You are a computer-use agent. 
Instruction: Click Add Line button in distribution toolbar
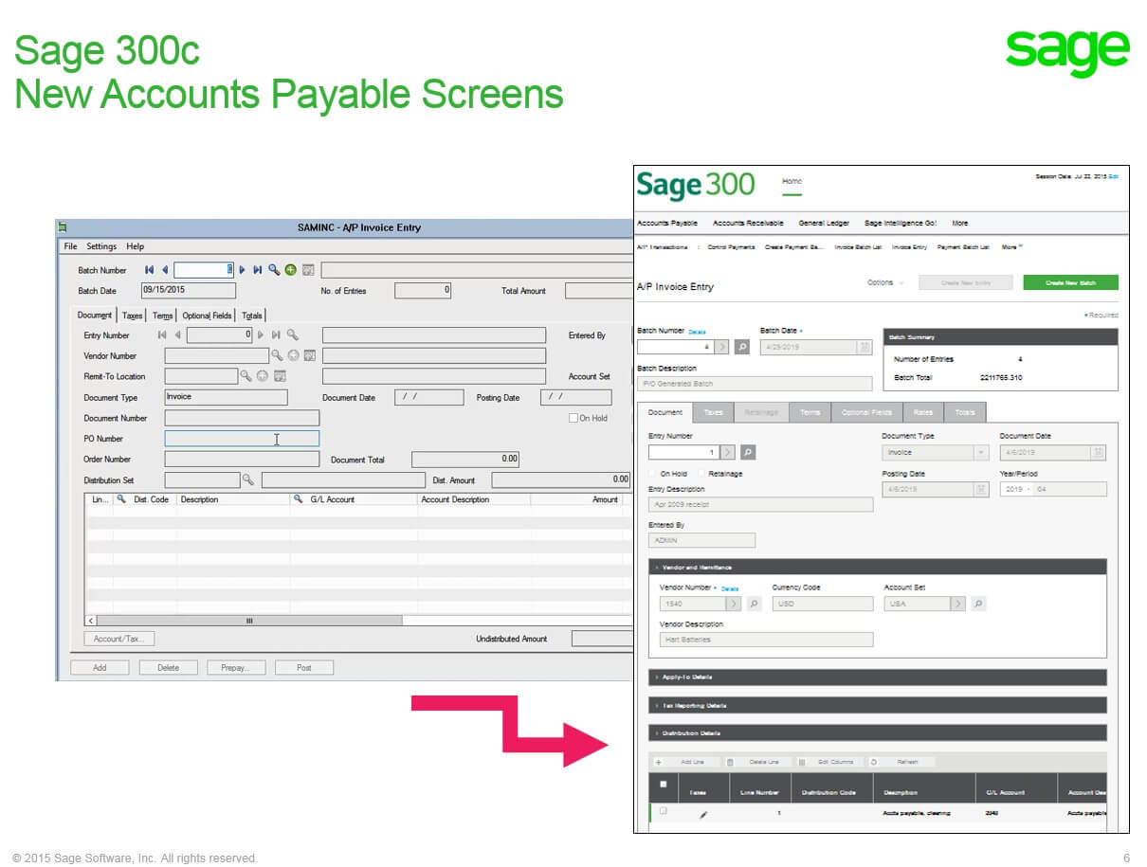click(685, 762)
